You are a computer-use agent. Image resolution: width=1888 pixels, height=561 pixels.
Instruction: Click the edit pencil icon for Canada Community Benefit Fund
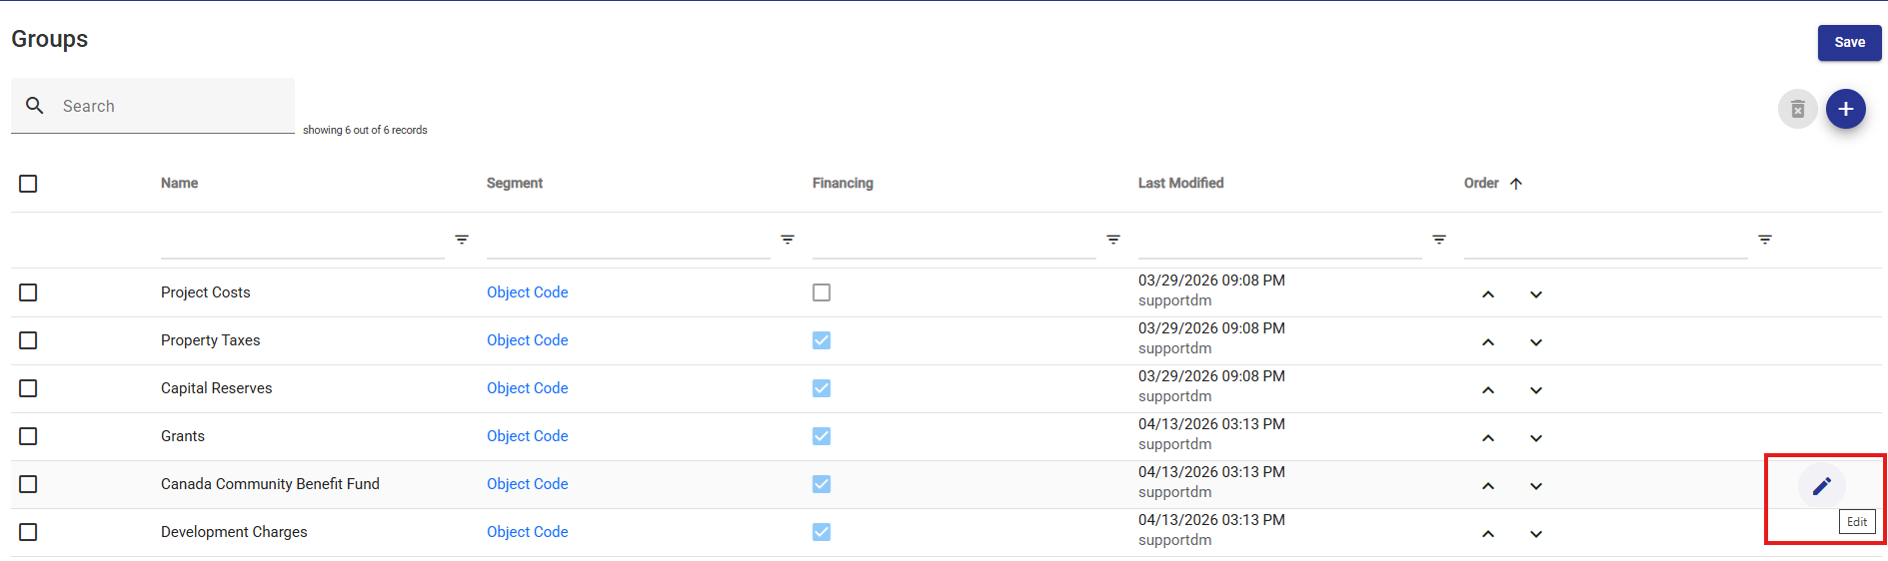pyautogui.click(x=1821, y=486)
